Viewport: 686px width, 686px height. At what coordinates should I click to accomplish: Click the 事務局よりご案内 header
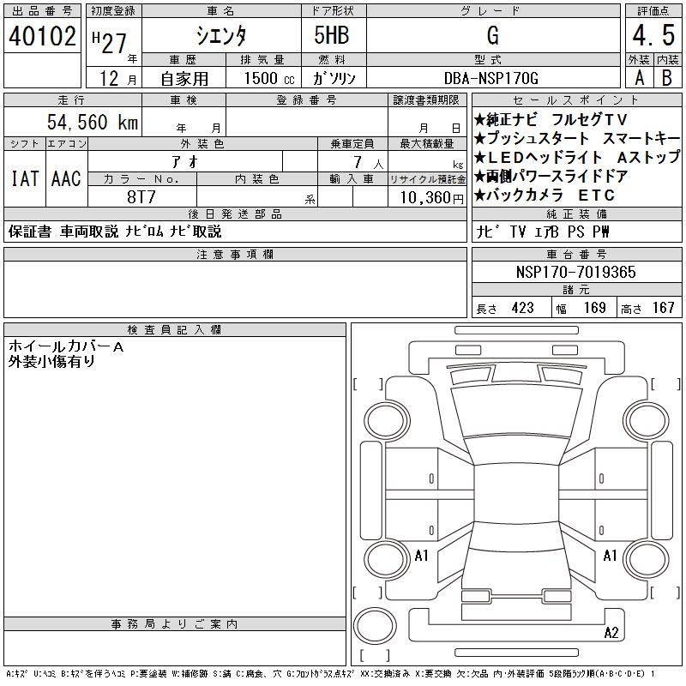pos(174,624)
